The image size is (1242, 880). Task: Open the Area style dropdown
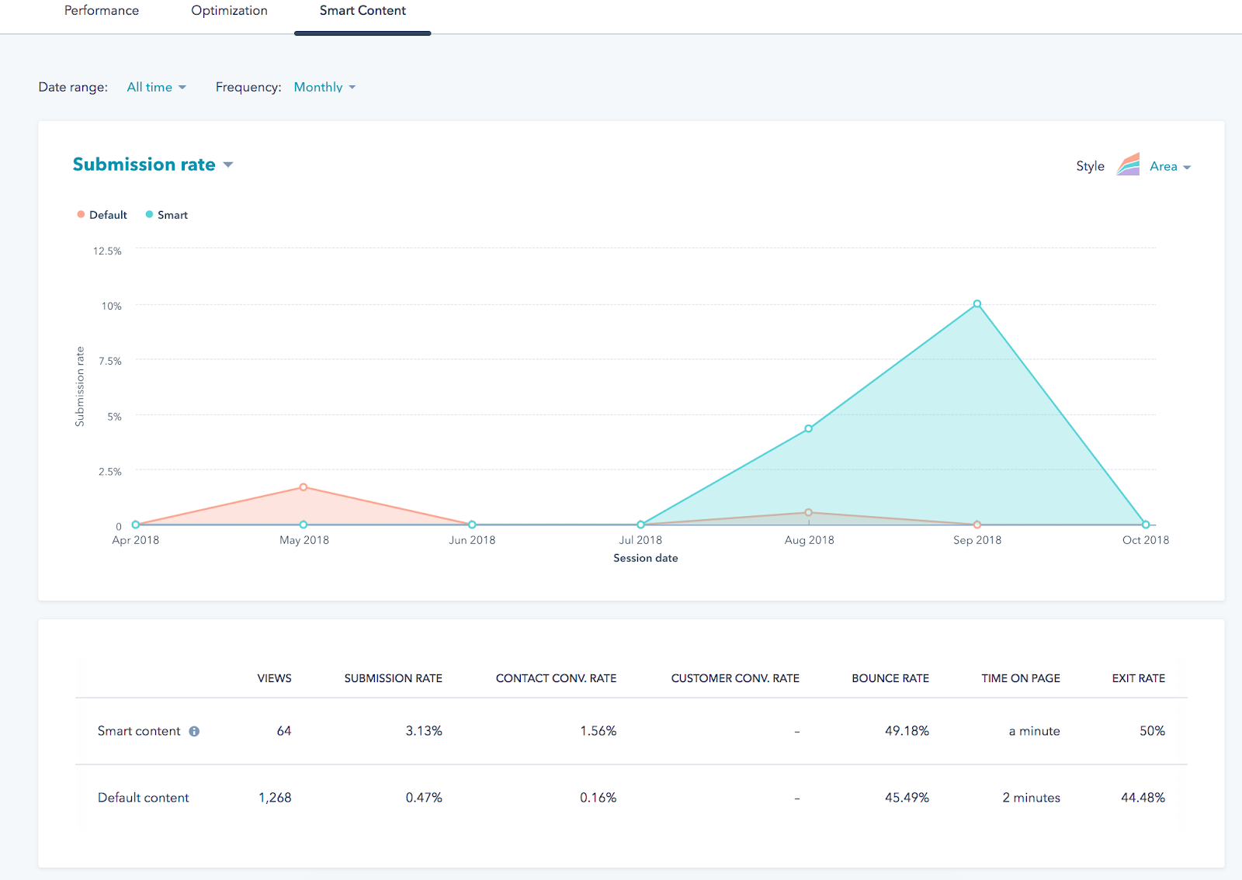tap(1170, 166)
